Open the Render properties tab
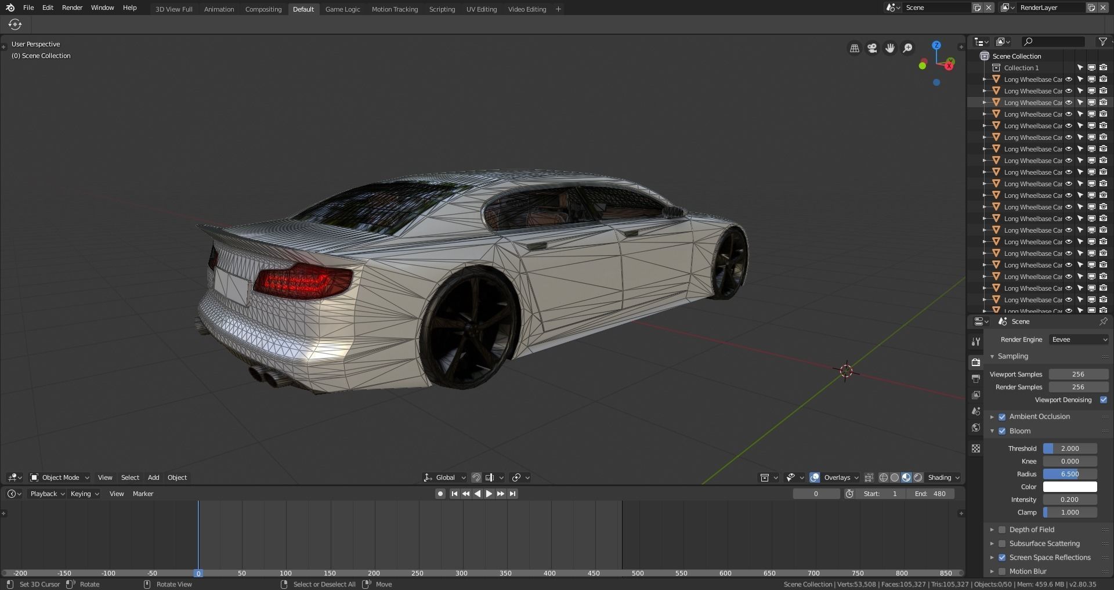The image size is (1114, 590). click(976, 362)
